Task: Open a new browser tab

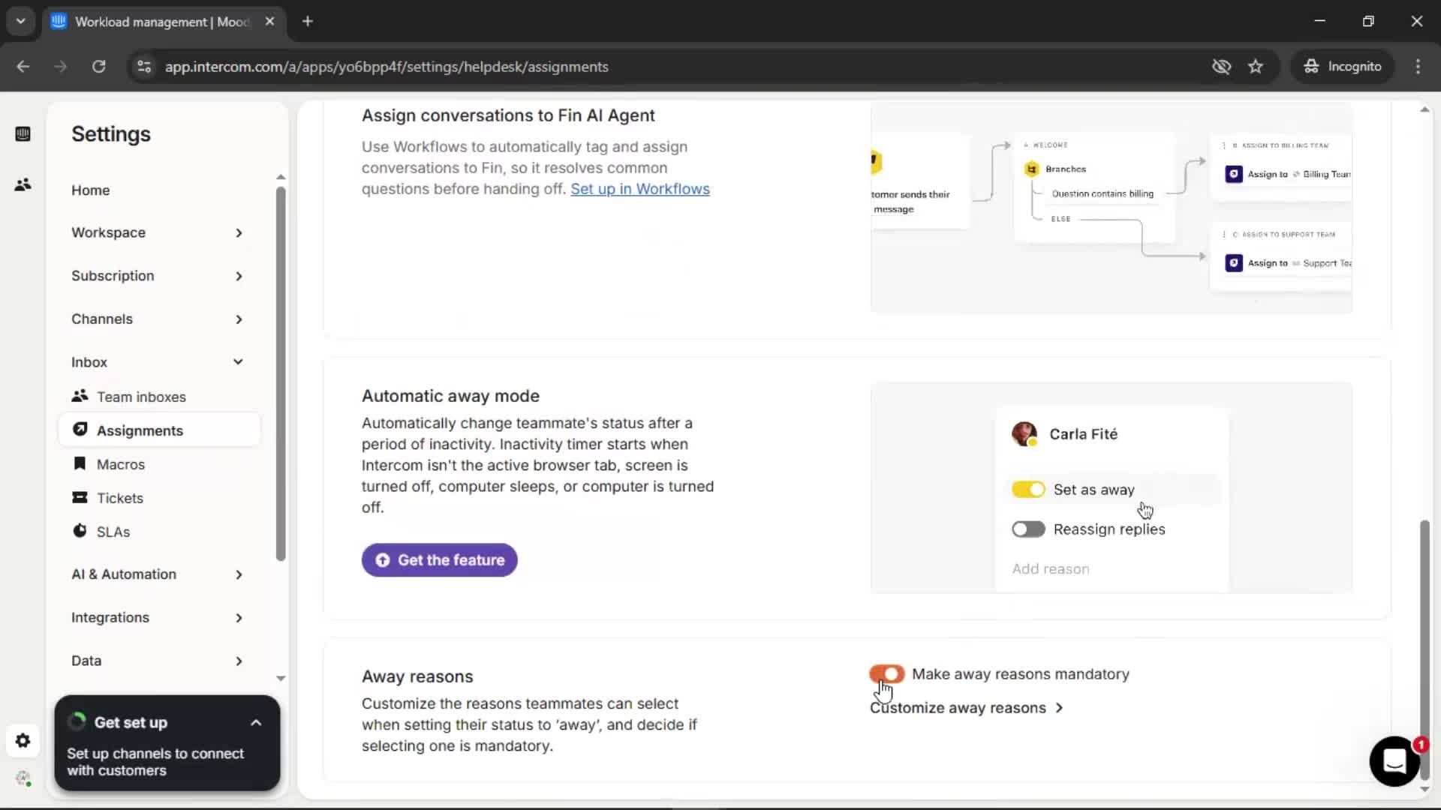Action: pyautogui.click(x=307, y=21)
